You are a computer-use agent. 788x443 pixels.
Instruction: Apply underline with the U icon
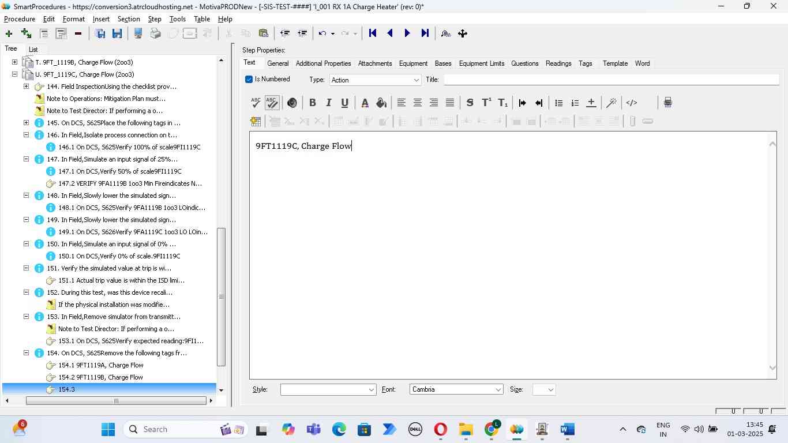tap(345, 103)
